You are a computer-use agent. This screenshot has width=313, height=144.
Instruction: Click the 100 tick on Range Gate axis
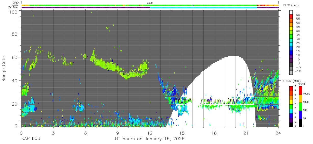coord(14,12)
